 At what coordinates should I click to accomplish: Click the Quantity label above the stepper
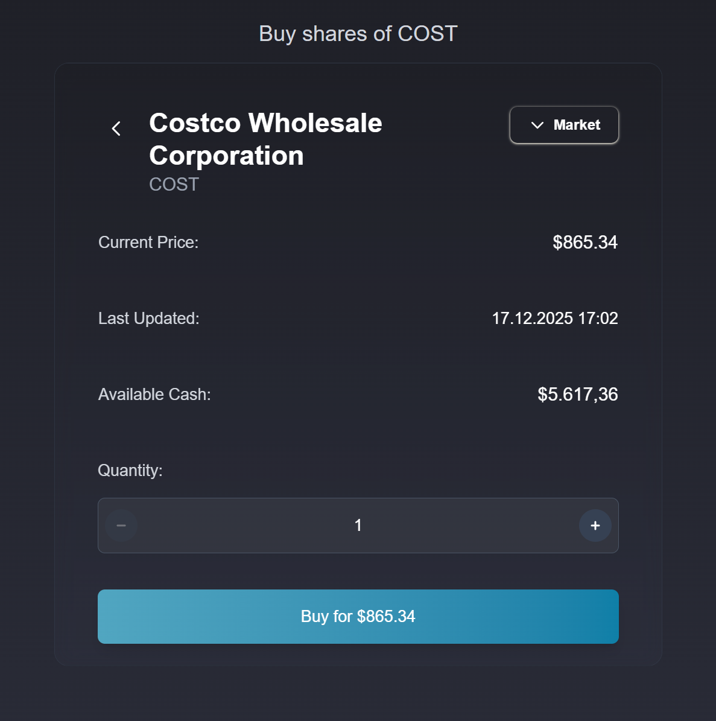(130, 471)
